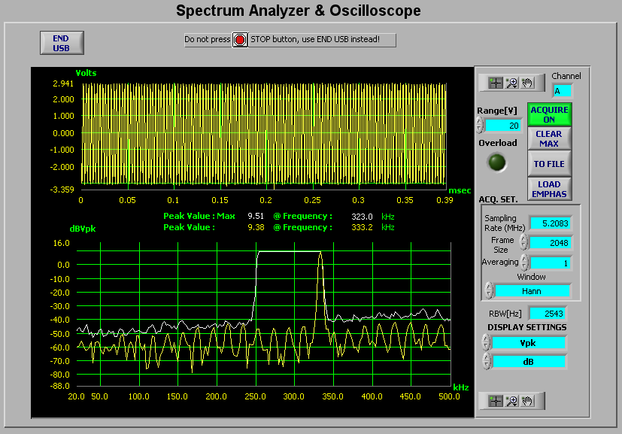Click the Overload indicator LED
622x434 pixels.
(x=497, y=162)
